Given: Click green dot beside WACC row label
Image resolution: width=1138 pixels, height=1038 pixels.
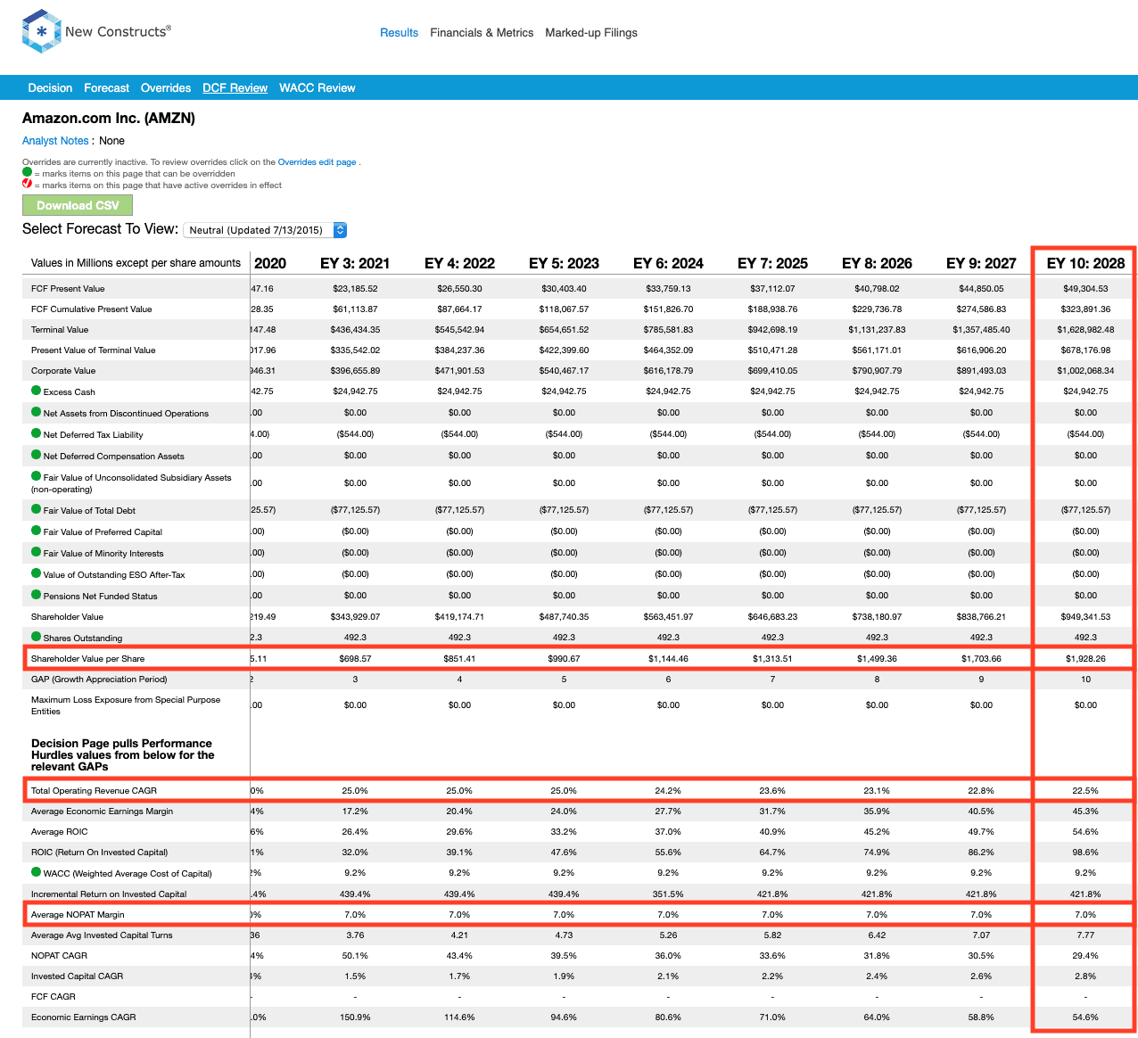Looking at the screenshot, I should tap(37, 872).
